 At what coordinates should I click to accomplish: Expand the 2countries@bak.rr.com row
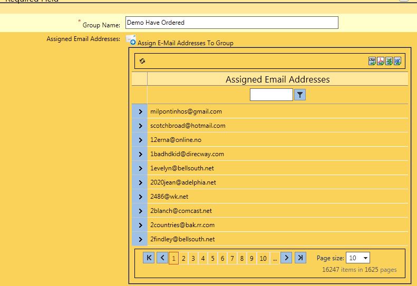[x=140, y=225]
